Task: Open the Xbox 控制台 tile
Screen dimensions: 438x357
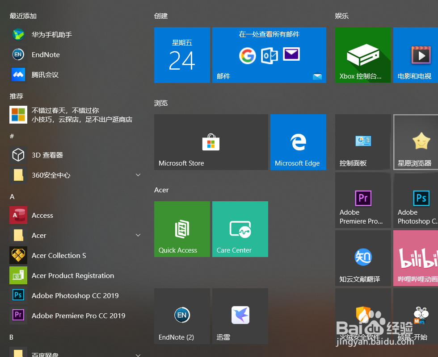Action: click(x=363, y=55)
